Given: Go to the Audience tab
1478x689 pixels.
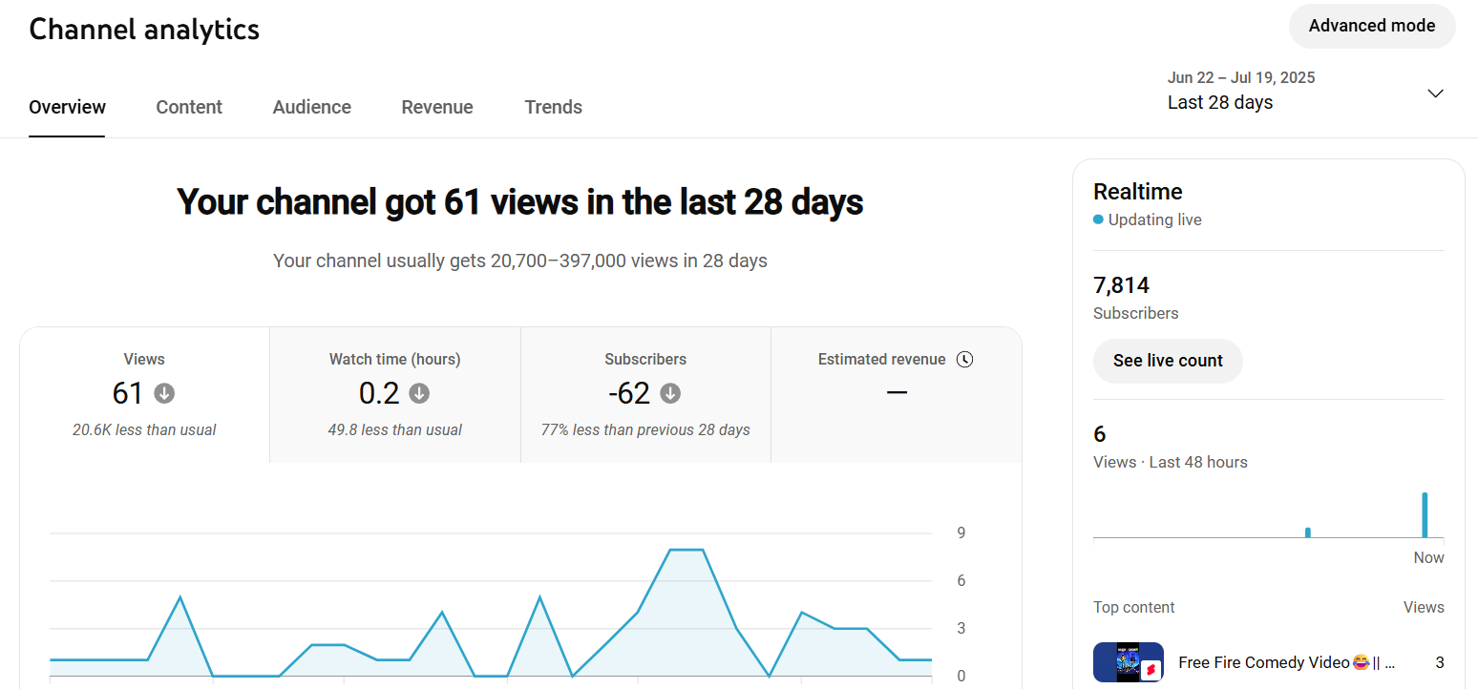Looking at the screenshot, I should tap(312, 107).
